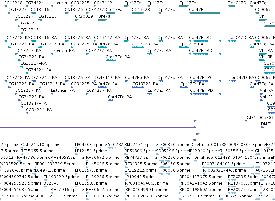This screenshot has height=201, width=275.
Task: Click the Cpr47Ef-PD protein label
Action: [202, 91]
